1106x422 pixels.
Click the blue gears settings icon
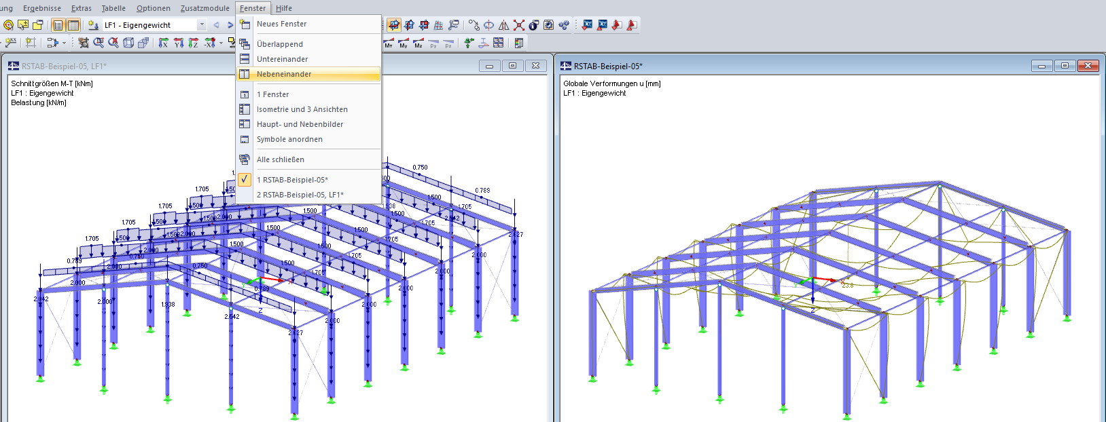tap(564, 25)
